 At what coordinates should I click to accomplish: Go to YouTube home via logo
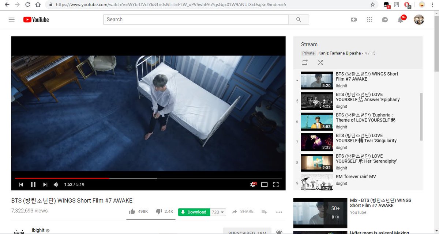(x=36, y=20)
